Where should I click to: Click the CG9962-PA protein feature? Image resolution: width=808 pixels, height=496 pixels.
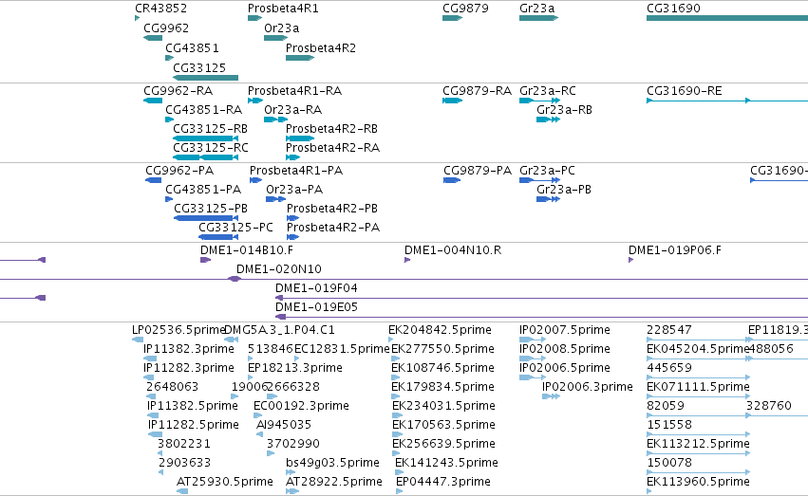pos(154,180)
